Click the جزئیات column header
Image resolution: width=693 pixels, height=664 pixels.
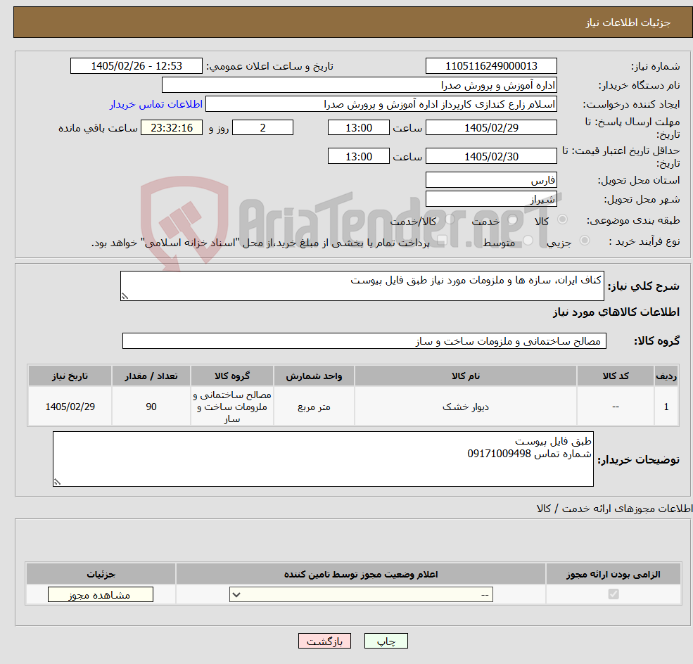[x=101, y=575]
